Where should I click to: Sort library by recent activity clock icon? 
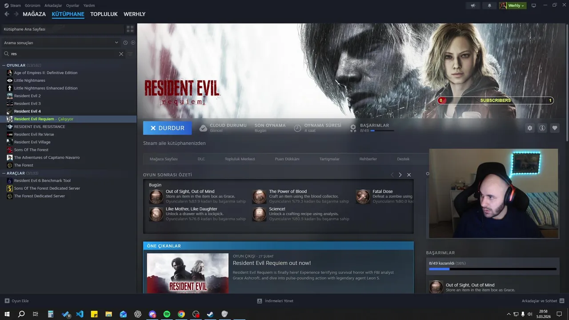pos(125,43)
